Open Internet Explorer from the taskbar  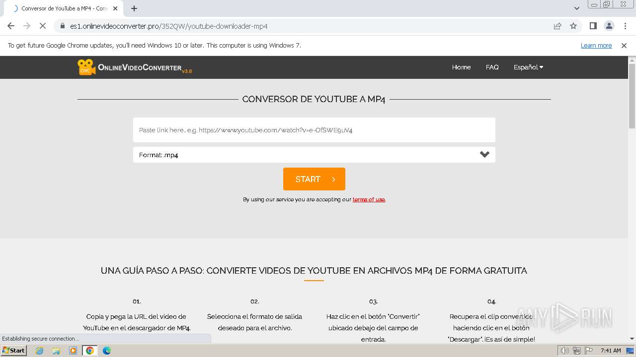pyautogui.click(x=40, y=351)
